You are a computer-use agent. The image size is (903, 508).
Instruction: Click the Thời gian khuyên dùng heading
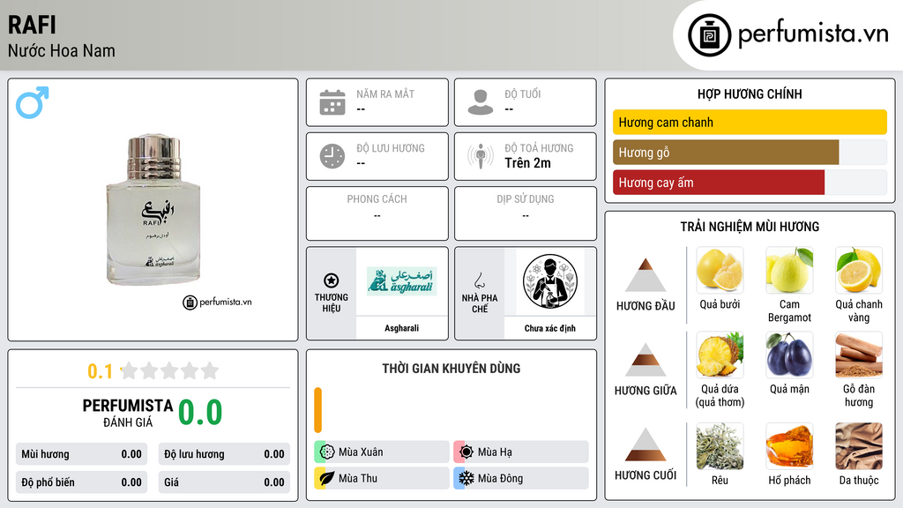click(x=451, y=368)
